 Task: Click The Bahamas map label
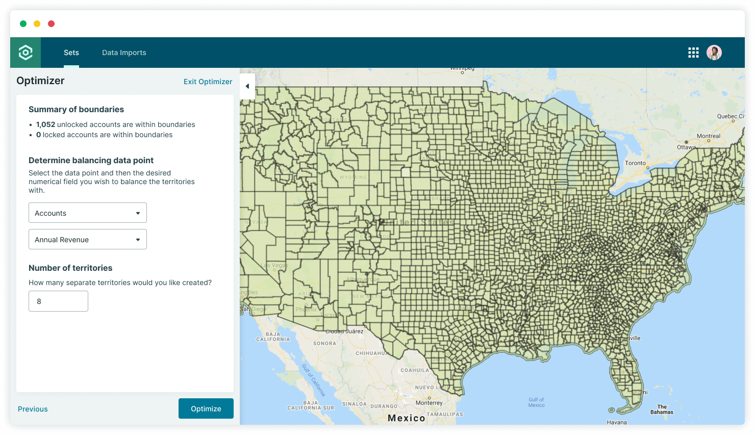click(x=662, y=410)
